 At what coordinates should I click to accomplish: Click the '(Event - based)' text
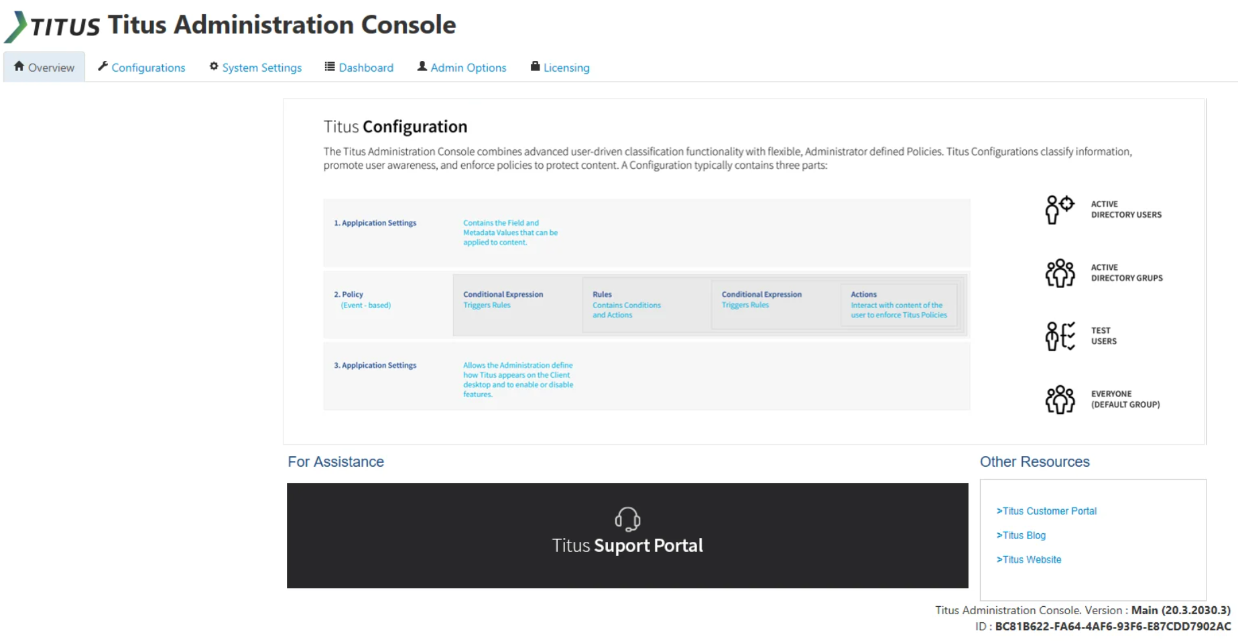[366, 305]
